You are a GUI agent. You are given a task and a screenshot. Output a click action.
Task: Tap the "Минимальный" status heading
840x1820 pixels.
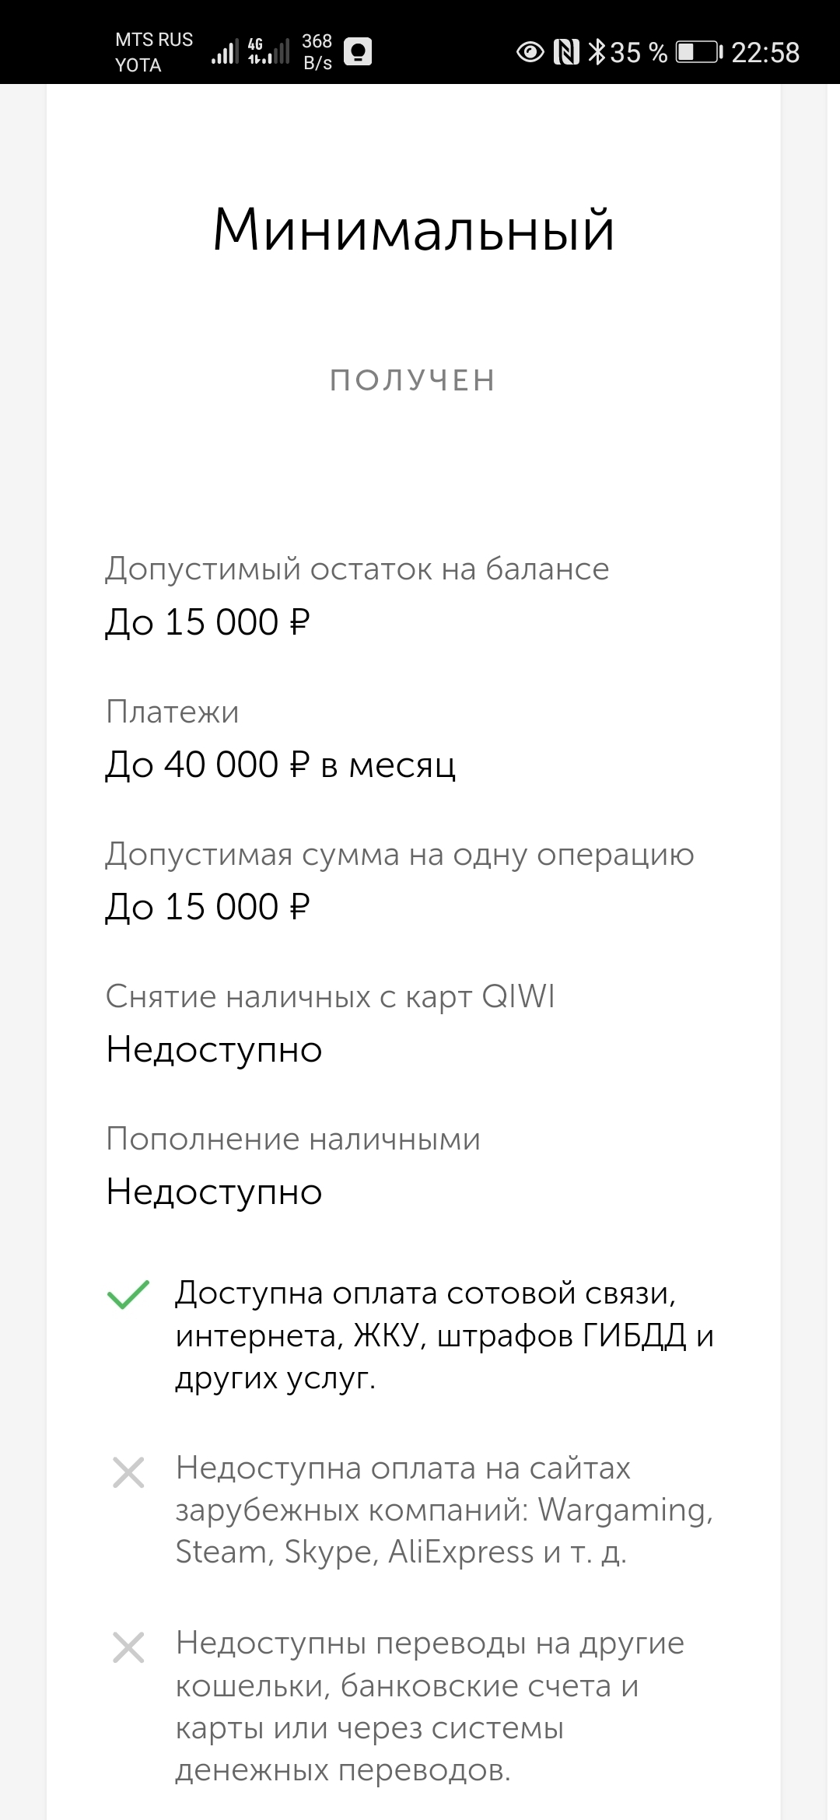414,230
